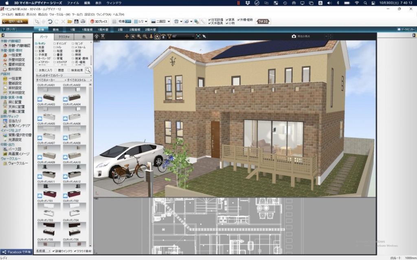The height and width of the screenshot is (260, 417).
Task: Click the Dropbox icon in the menu bar
Action: pyautogui.click(x=248, y=3)
